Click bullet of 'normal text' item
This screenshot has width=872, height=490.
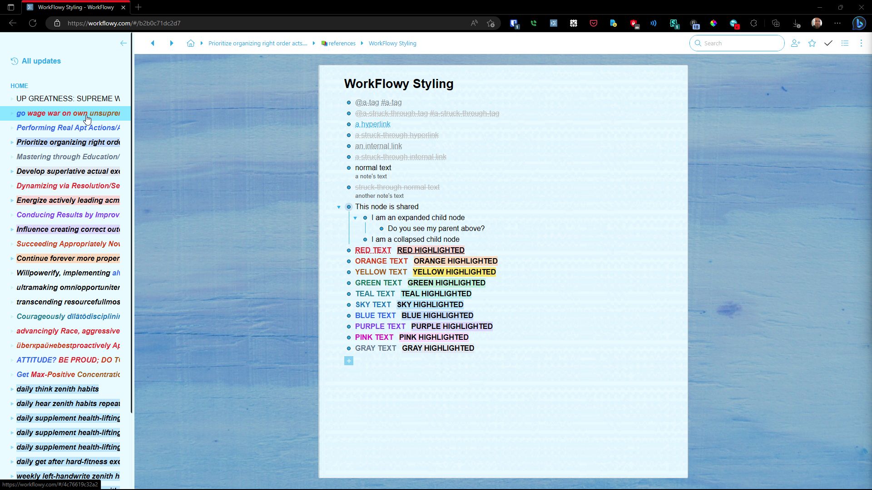[349, 168]
